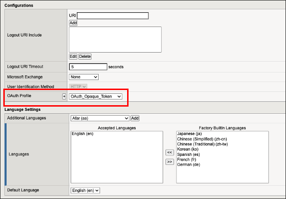Click Add next to Additional Languages
This screenshot has width=286, height=199.
135,118
